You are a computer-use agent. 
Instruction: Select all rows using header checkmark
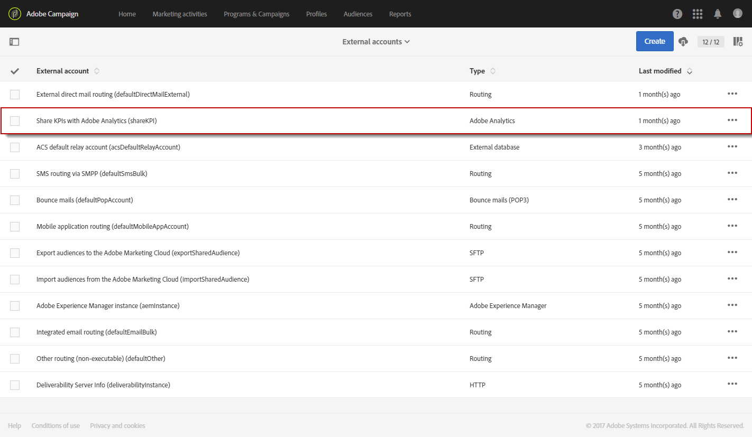pos(15,71)
